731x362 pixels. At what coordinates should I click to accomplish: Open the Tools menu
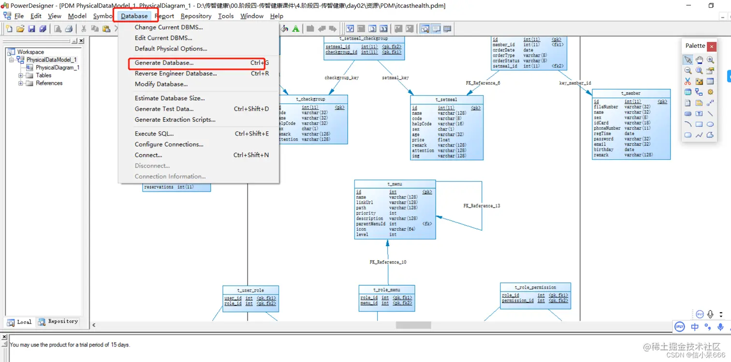tap(226, 16)
